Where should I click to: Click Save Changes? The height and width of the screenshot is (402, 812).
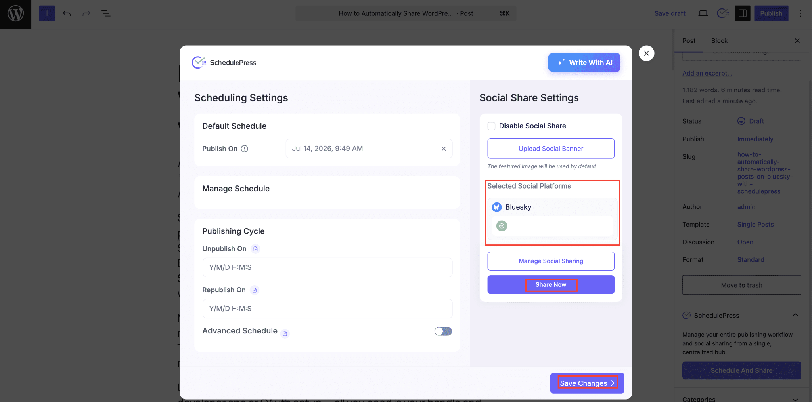tap(587, 383)
